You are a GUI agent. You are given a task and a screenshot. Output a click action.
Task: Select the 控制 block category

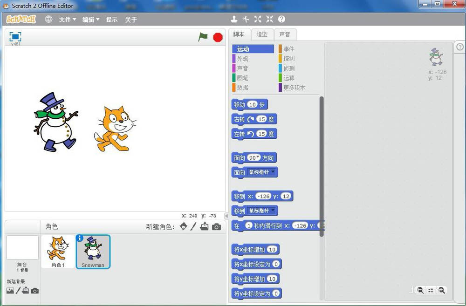tap(299, 59)
